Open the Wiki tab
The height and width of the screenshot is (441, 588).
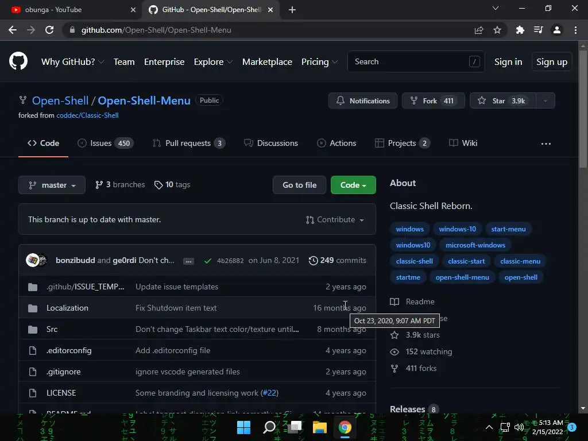tap(463, 143)
